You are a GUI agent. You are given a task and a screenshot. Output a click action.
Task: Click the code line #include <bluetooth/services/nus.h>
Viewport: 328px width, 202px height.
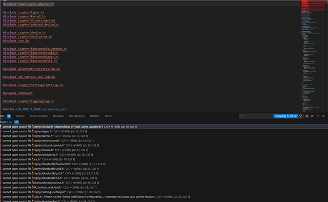click(32, 69)
